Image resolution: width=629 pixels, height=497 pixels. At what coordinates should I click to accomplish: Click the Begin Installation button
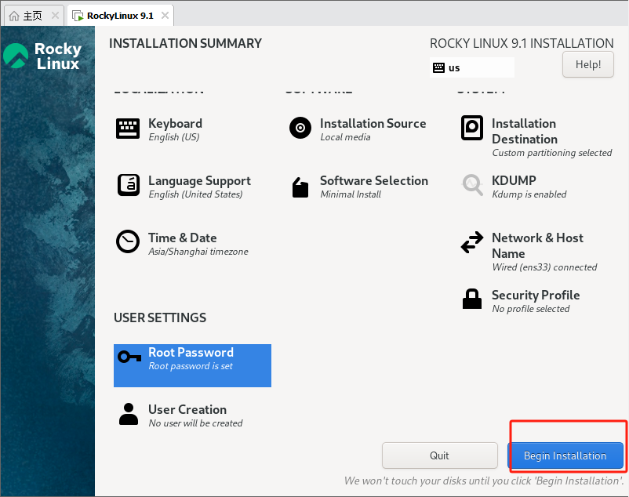click(566, 455)
